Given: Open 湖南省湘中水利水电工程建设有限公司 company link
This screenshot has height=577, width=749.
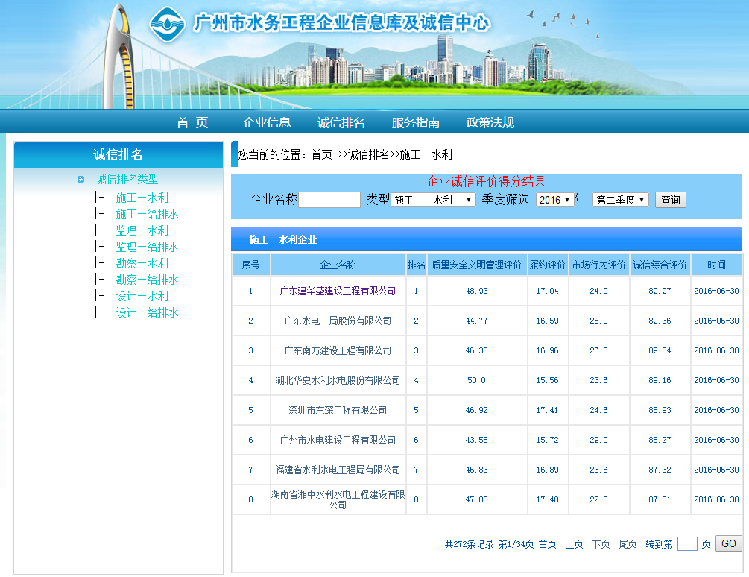Looking at the screenshot, I should [x=338, y=499].
